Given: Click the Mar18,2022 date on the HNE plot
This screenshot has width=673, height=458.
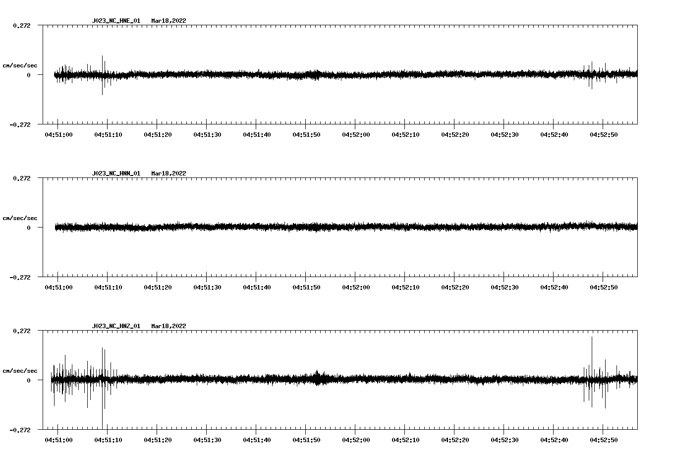Looking at the screenshot, I should [168, 21].
